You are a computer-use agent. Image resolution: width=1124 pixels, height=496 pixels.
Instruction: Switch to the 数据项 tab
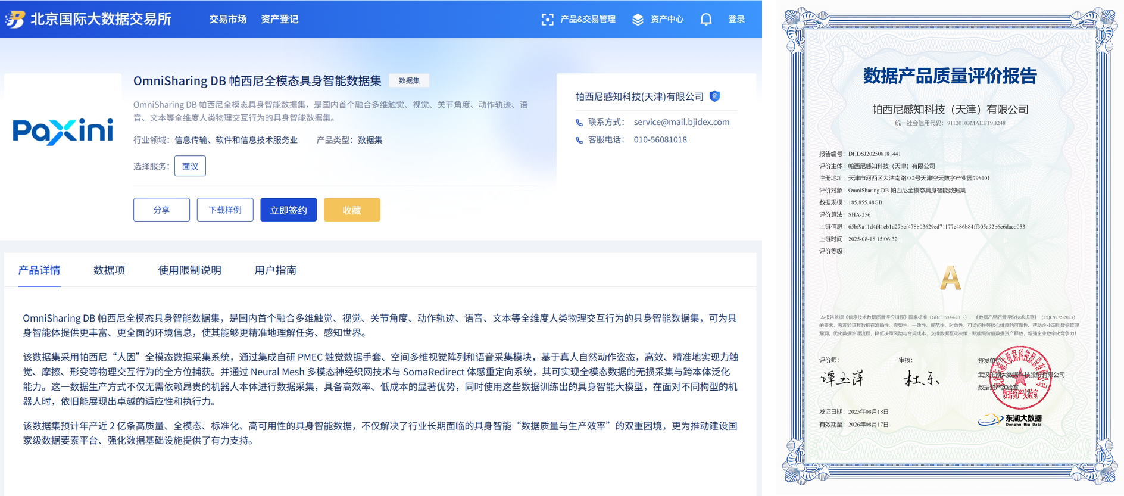click(x=109, y=270)
